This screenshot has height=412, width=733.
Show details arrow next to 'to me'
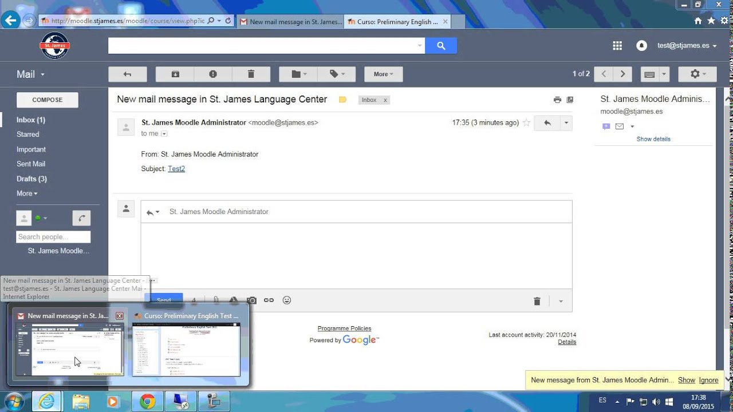[x=164, y=133]
